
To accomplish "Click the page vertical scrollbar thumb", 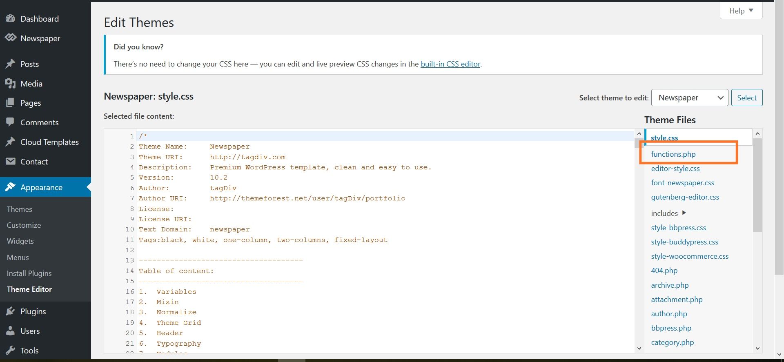I will pos(779,138).
